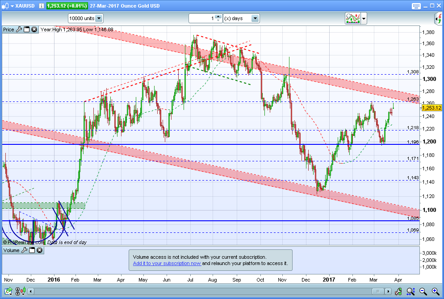Click the 'Data is end of day' note

(67, 242)
